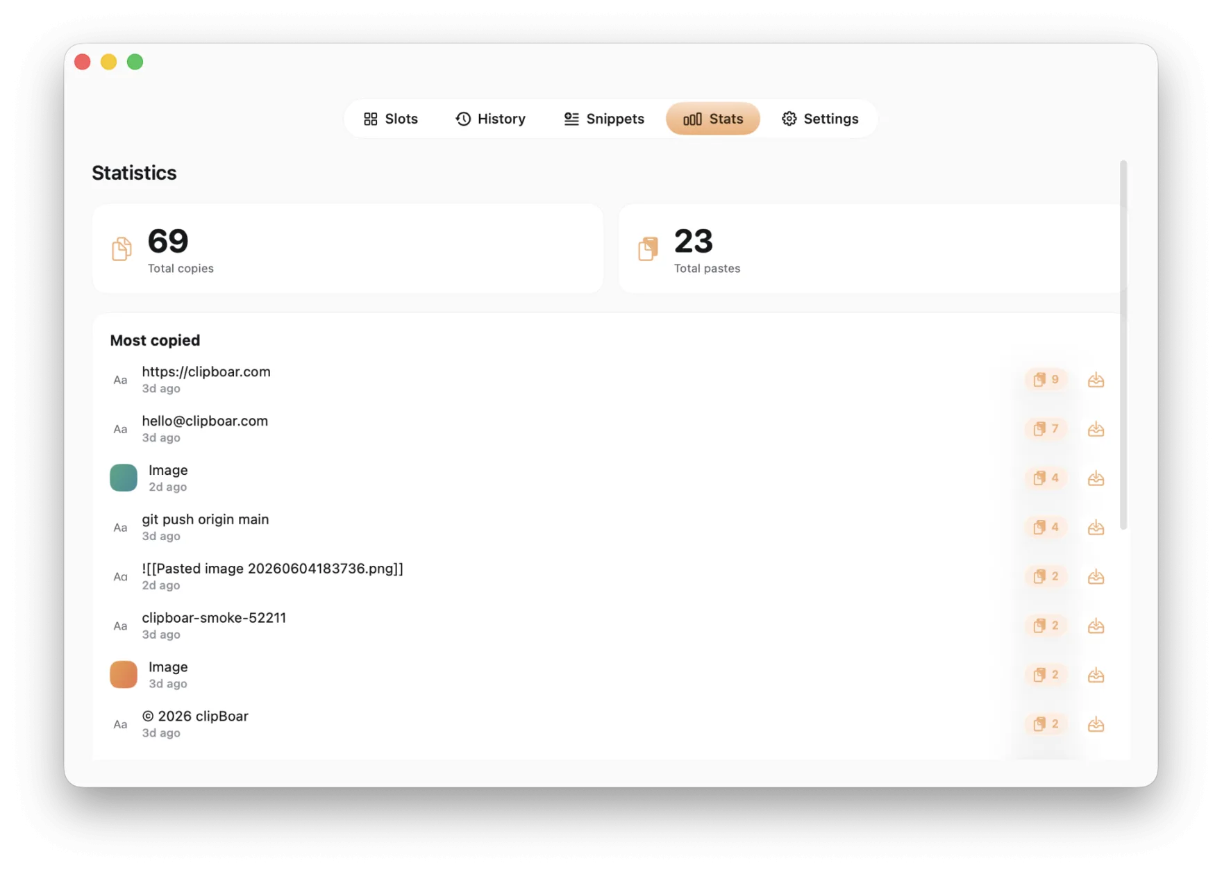Close the window with the red button
This screenshot has height=872, width=1222.
83,62
